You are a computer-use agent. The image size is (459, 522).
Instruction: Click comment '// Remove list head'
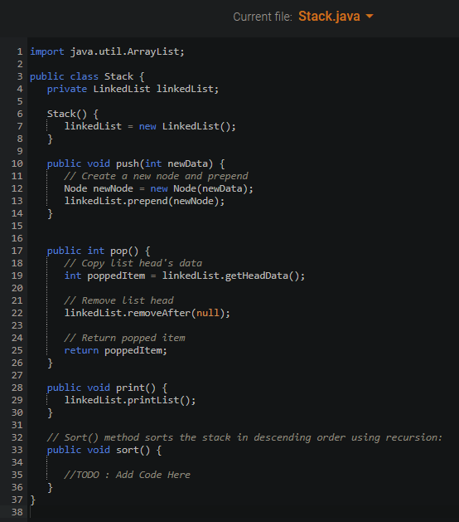[118, 300]
